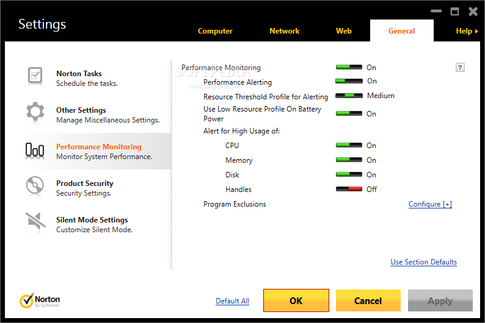Toggle the Performance Alerting switch

tap(349, 81)
